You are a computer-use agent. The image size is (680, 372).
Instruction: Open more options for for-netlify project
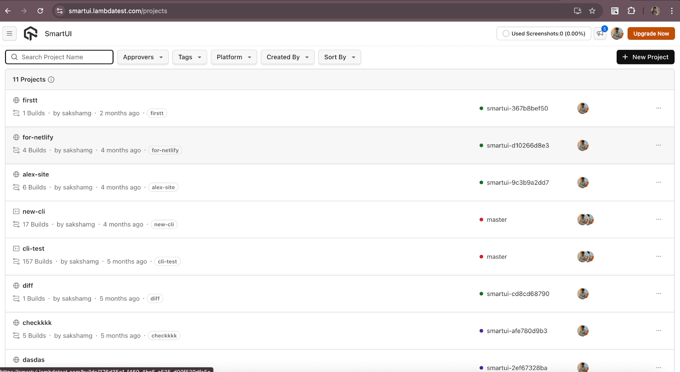pos(658,145)
